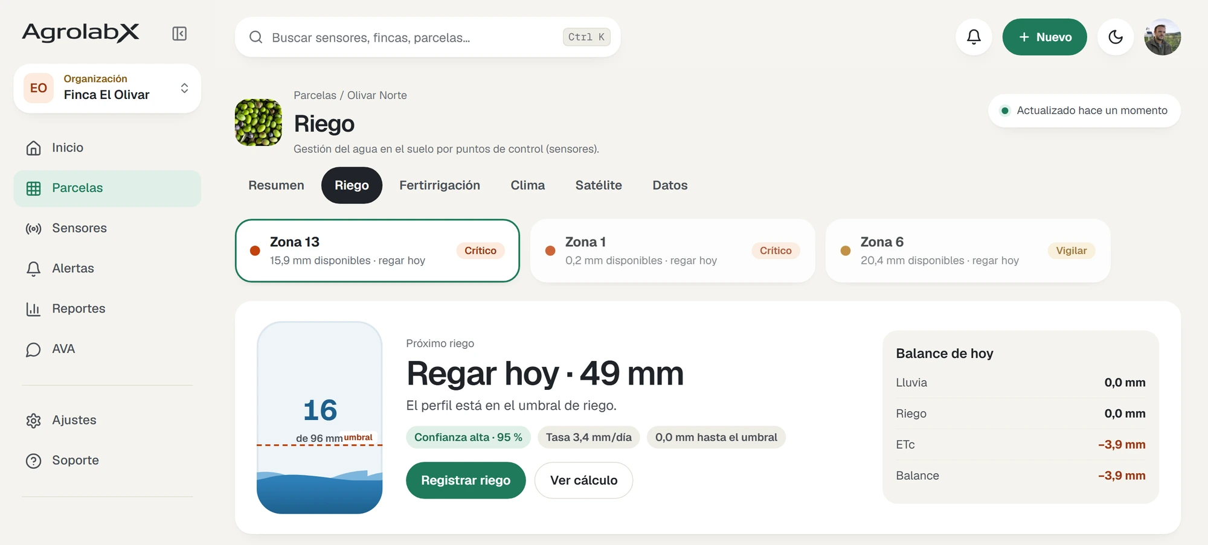Viewport: 1208px width, 545px height.
Task: Click Parcelas in the breadcrumb
Action: (315, 95)
